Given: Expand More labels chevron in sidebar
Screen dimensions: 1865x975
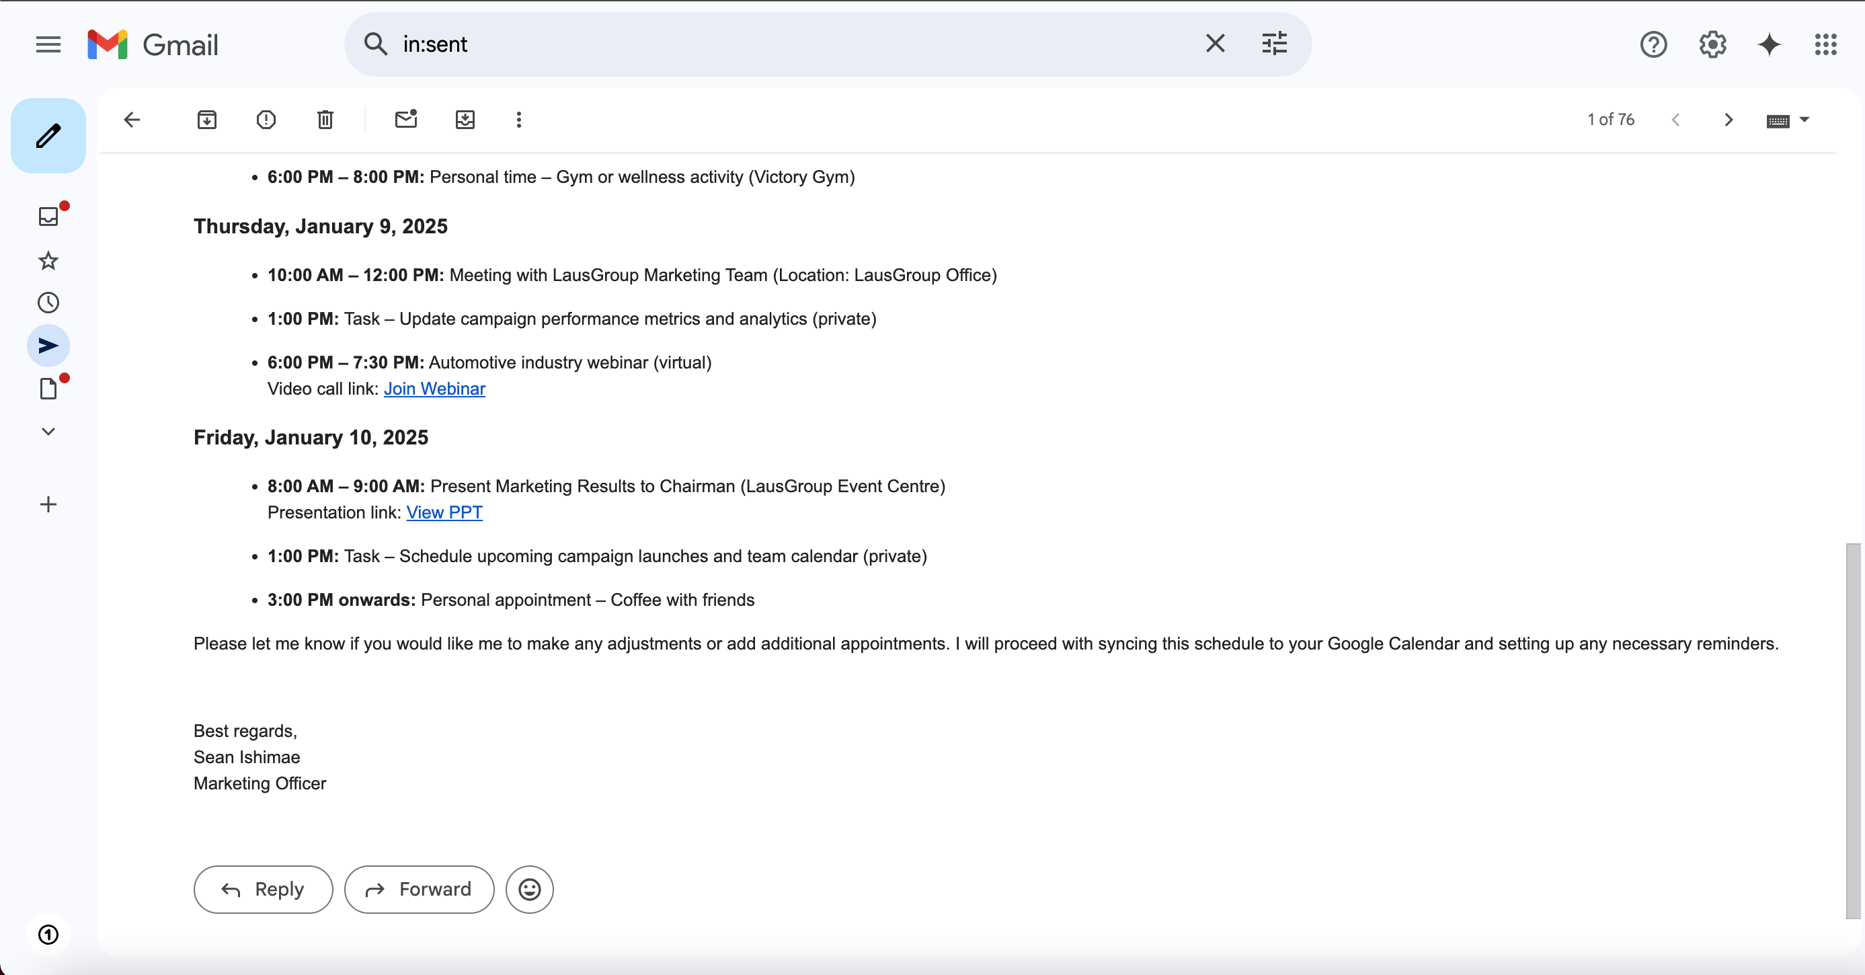Looking at the screenshot, I should (48, 432).
